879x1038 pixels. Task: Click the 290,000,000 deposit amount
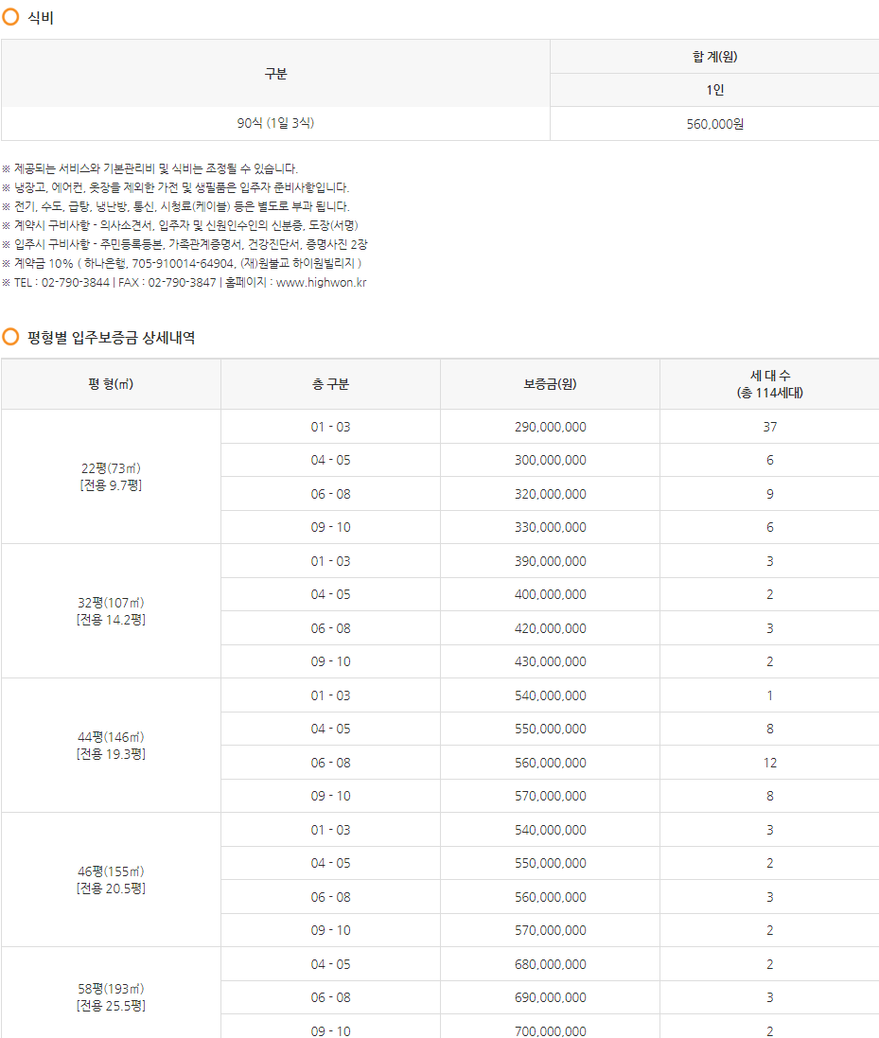[550, 426]
